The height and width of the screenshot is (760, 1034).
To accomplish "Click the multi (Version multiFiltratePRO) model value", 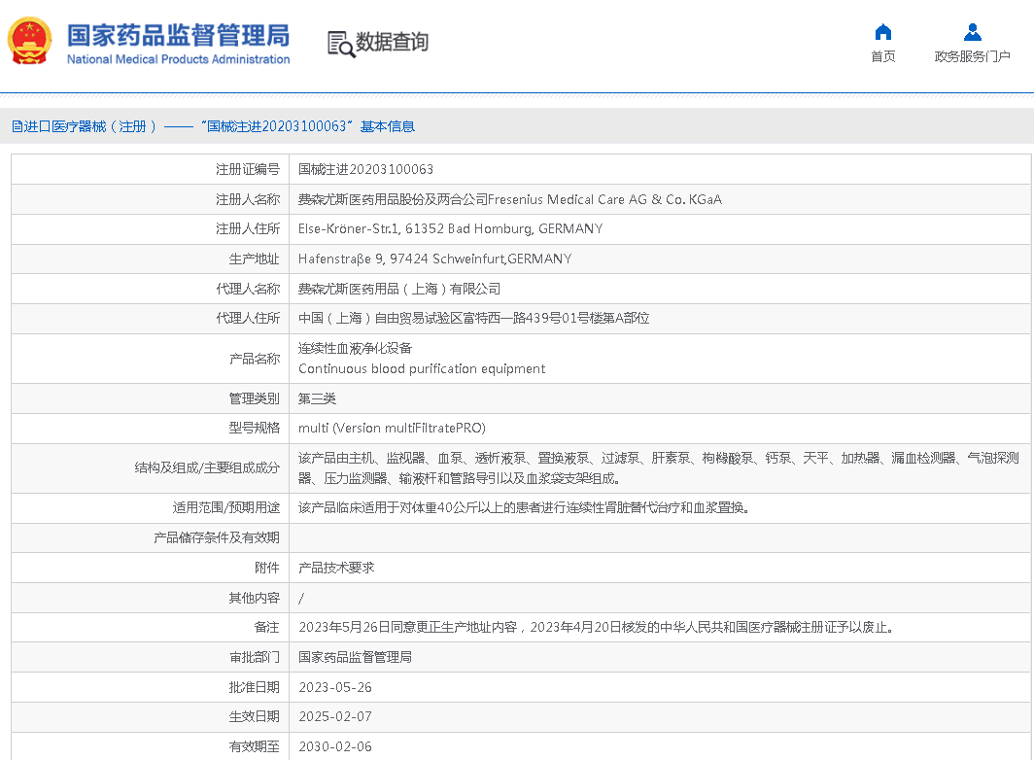I will (x=392, y=428).
